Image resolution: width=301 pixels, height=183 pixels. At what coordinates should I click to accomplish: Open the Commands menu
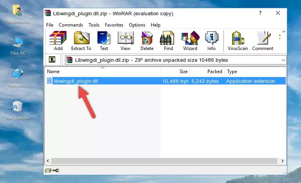pyautogui.click(x=71, y=25)
